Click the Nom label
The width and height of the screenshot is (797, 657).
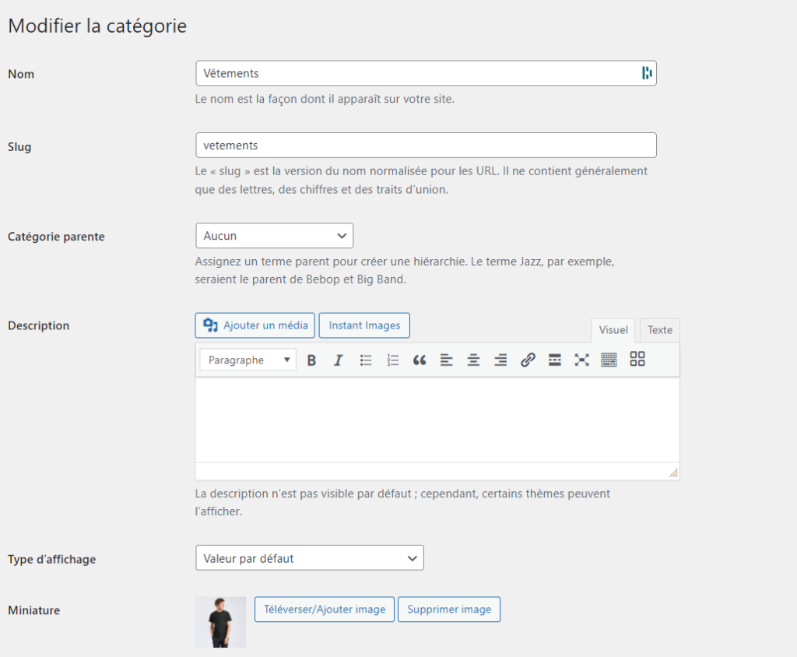pyautogui.click(x=21, y=74)
